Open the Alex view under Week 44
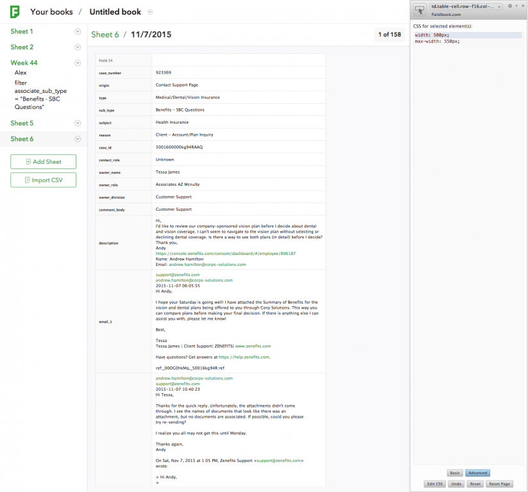The image size is (528, 492). pos(21,72)
